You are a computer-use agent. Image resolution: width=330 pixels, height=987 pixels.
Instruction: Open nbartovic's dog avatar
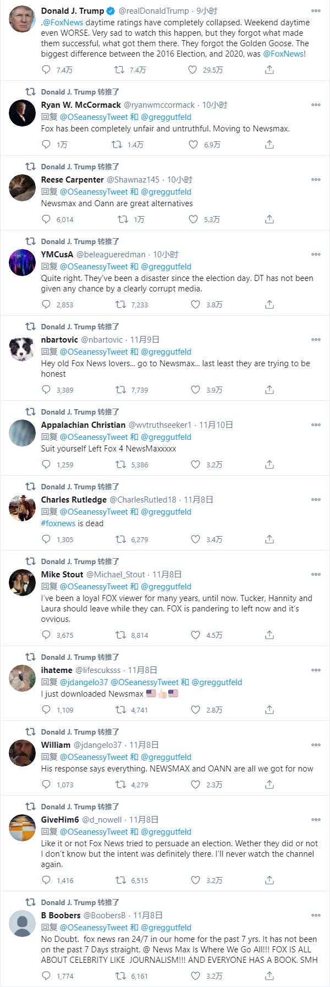(23, 348)
